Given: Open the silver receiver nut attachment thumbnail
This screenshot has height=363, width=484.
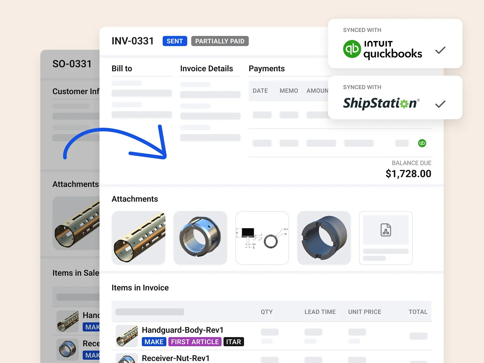Looking at the screenshot, I should tap(200, 238).
